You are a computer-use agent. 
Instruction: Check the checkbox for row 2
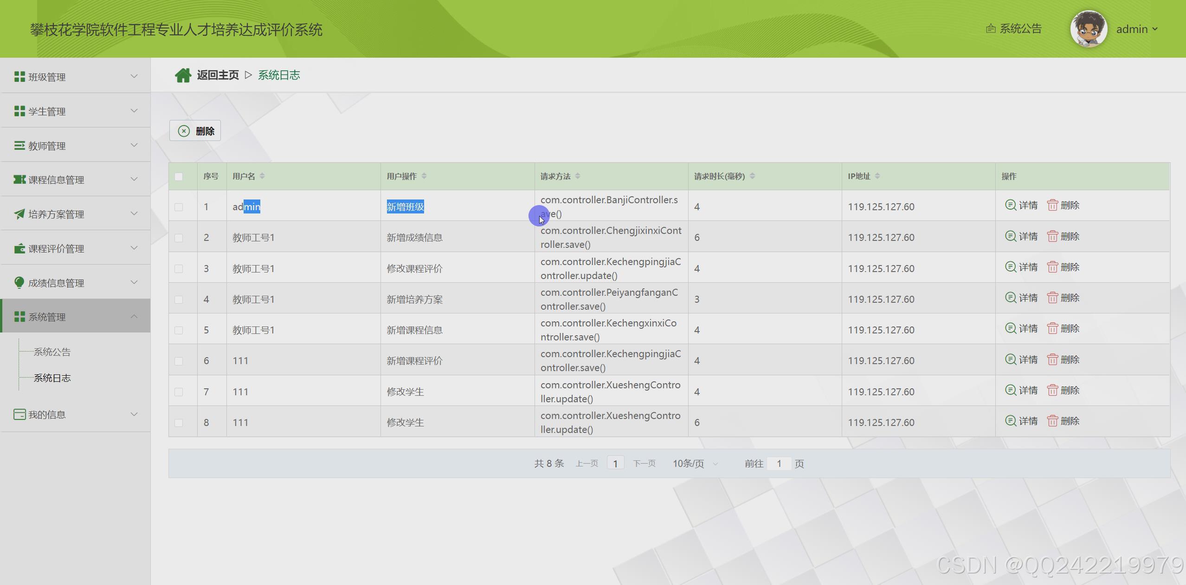point(179,238)
